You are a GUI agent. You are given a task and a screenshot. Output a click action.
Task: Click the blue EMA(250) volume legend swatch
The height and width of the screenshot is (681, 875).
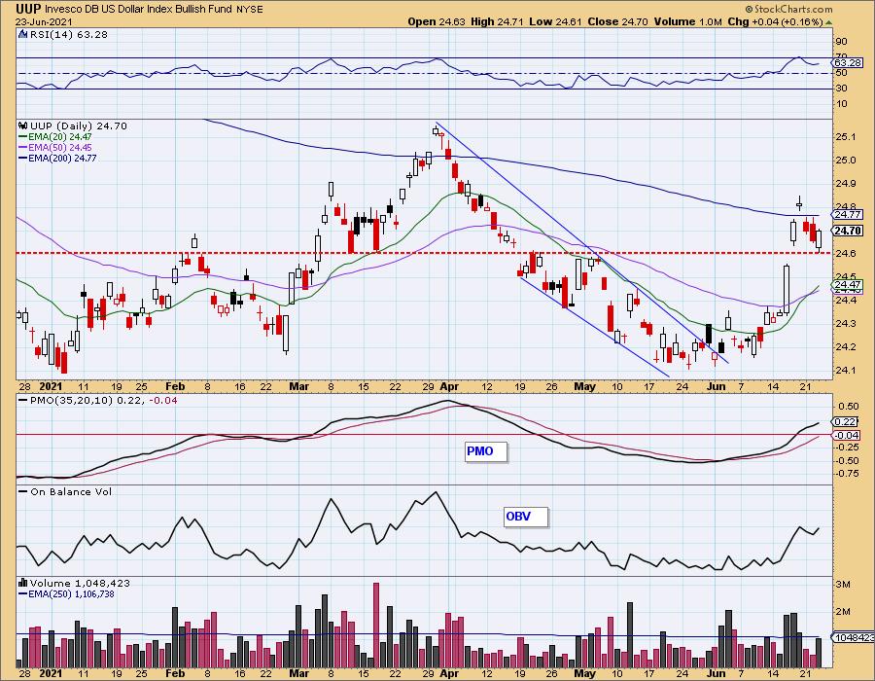pos(23,593)
